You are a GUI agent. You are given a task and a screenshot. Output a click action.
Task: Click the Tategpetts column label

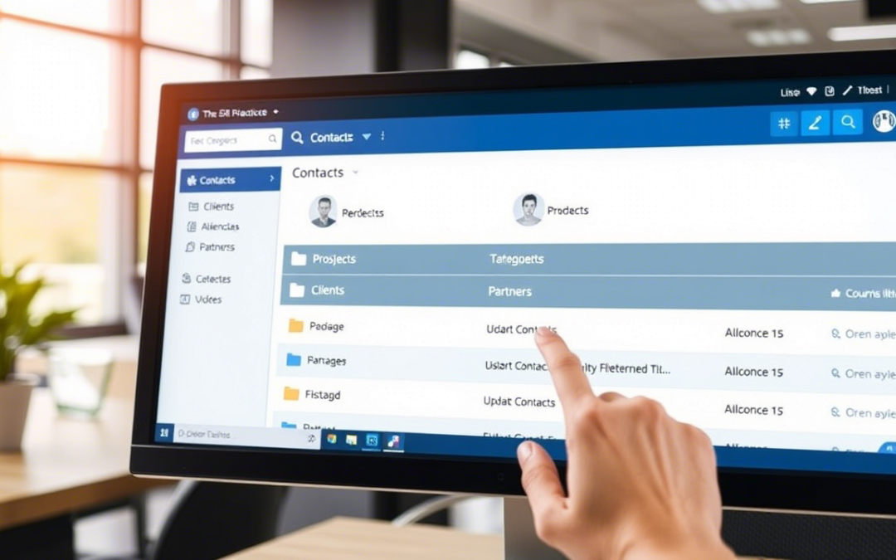pyautogui.click(x=517, y=259)
